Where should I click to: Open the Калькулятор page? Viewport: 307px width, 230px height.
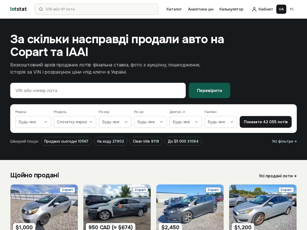click(x=231, y=9)
